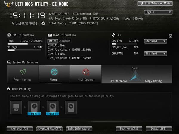Open the English language dropdown
The width and height of the screenshot is (179, 134).
[x=158, y=12]
